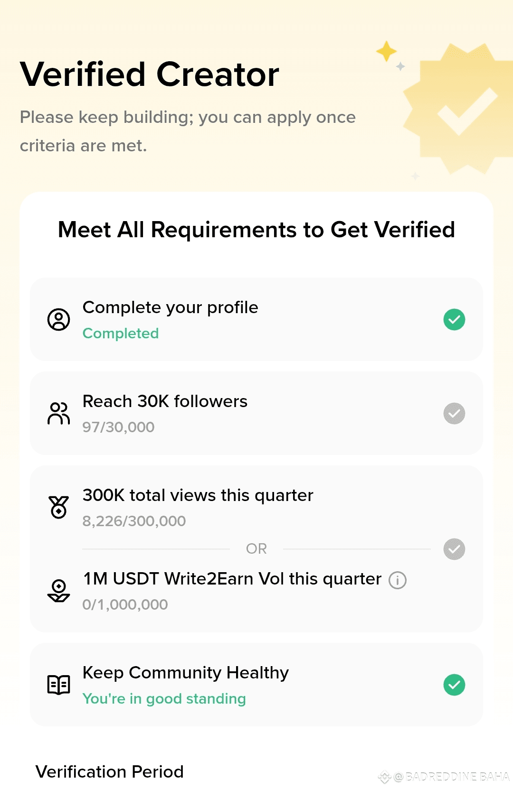The image size is (513, 789).
Task: Click the followers people icon
Action: point(58,413)
